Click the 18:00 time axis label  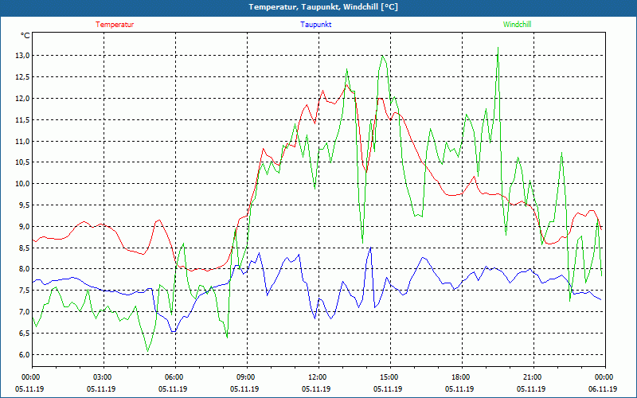tap(460, 377)
